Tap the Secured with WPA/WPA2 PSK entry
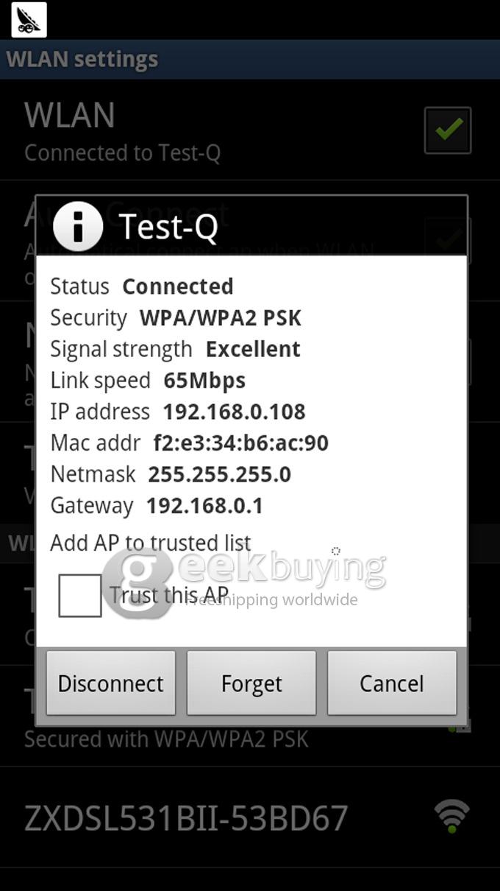 coord(166,739)
